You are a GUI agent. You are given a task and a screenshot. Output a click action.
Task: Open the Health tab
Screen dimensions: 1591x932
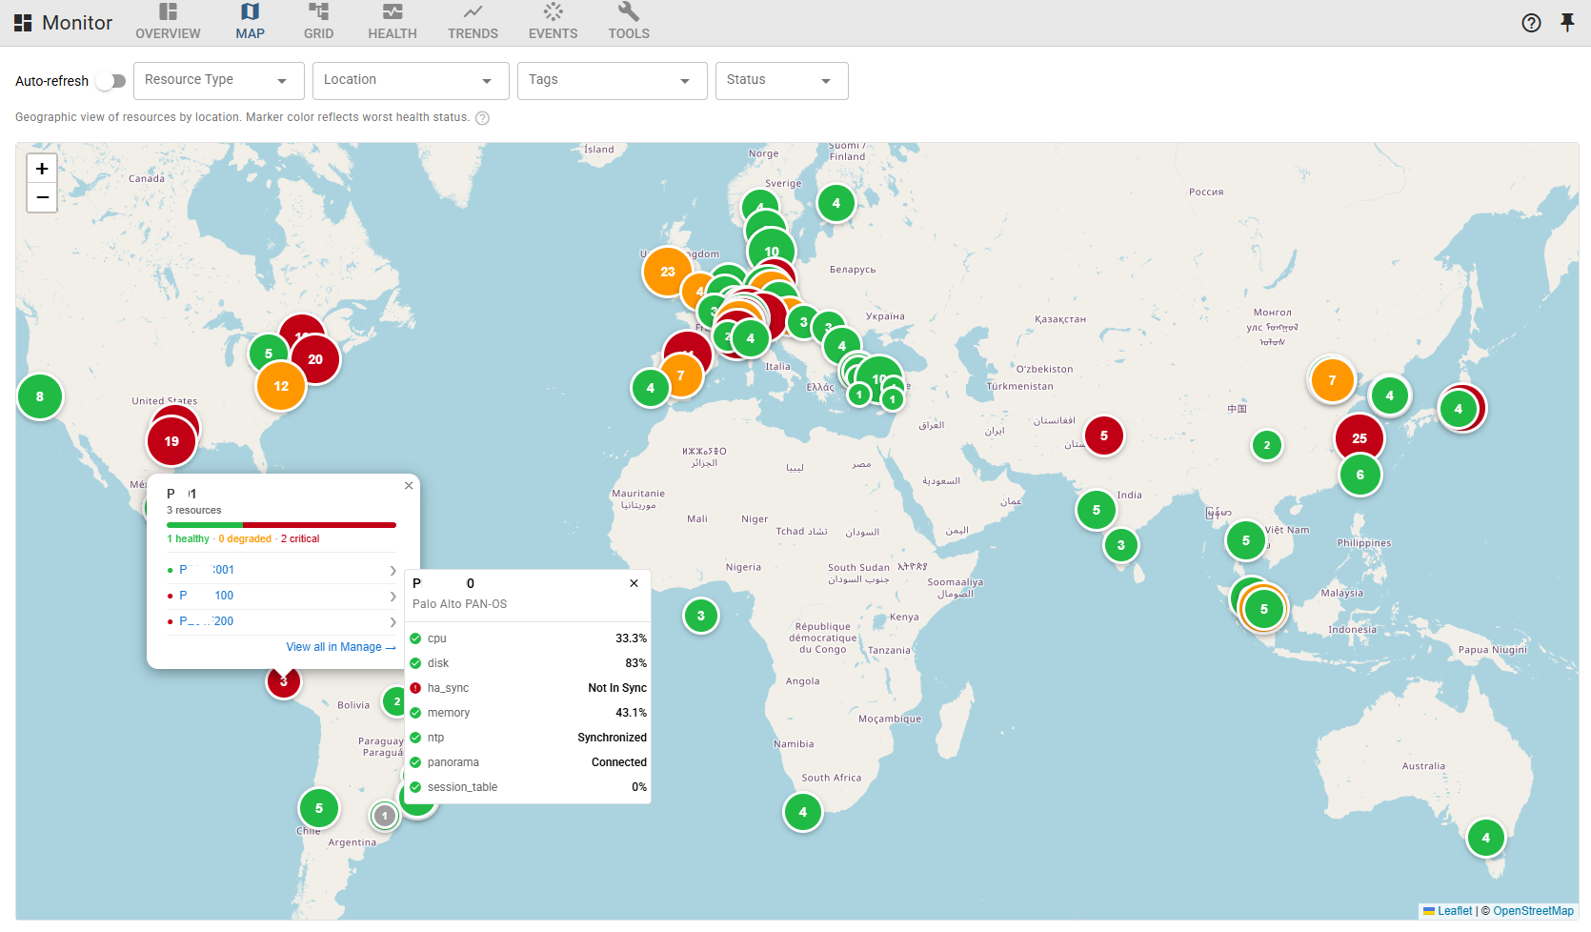[x=393, y=22]
